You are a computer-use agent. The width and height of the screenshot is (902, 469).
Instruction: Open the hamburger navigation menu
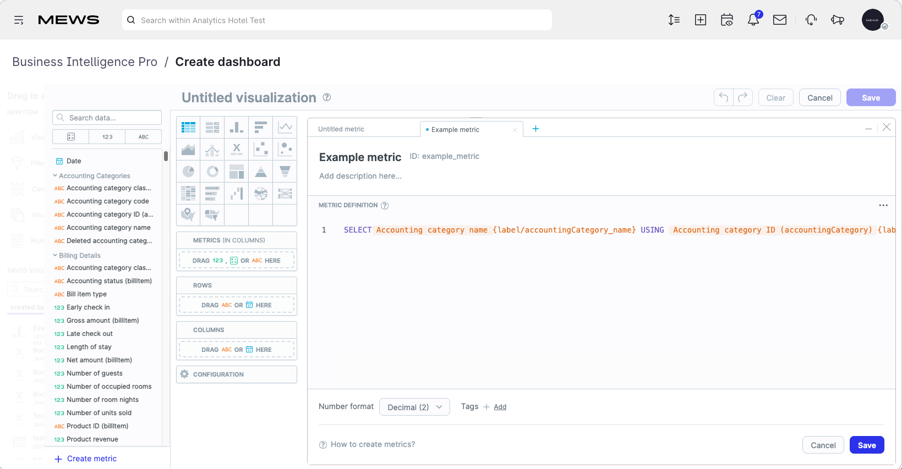19,20
